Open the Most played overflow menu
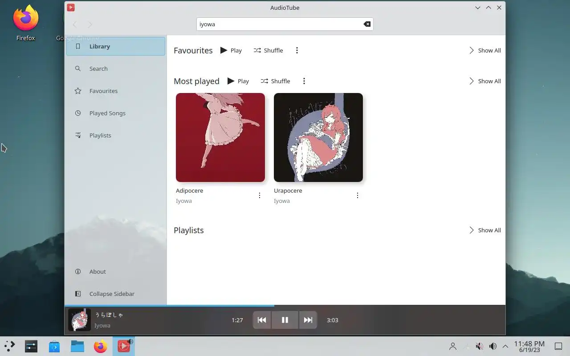 click(304, 81)
